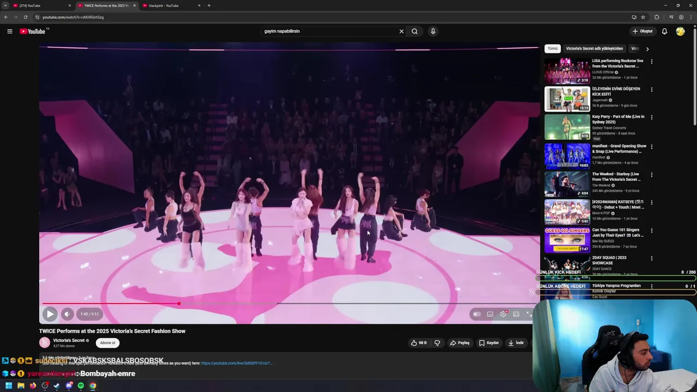Open The Weeknd Starboy video title
Screen dimensions: 697x392
(616, 176)
